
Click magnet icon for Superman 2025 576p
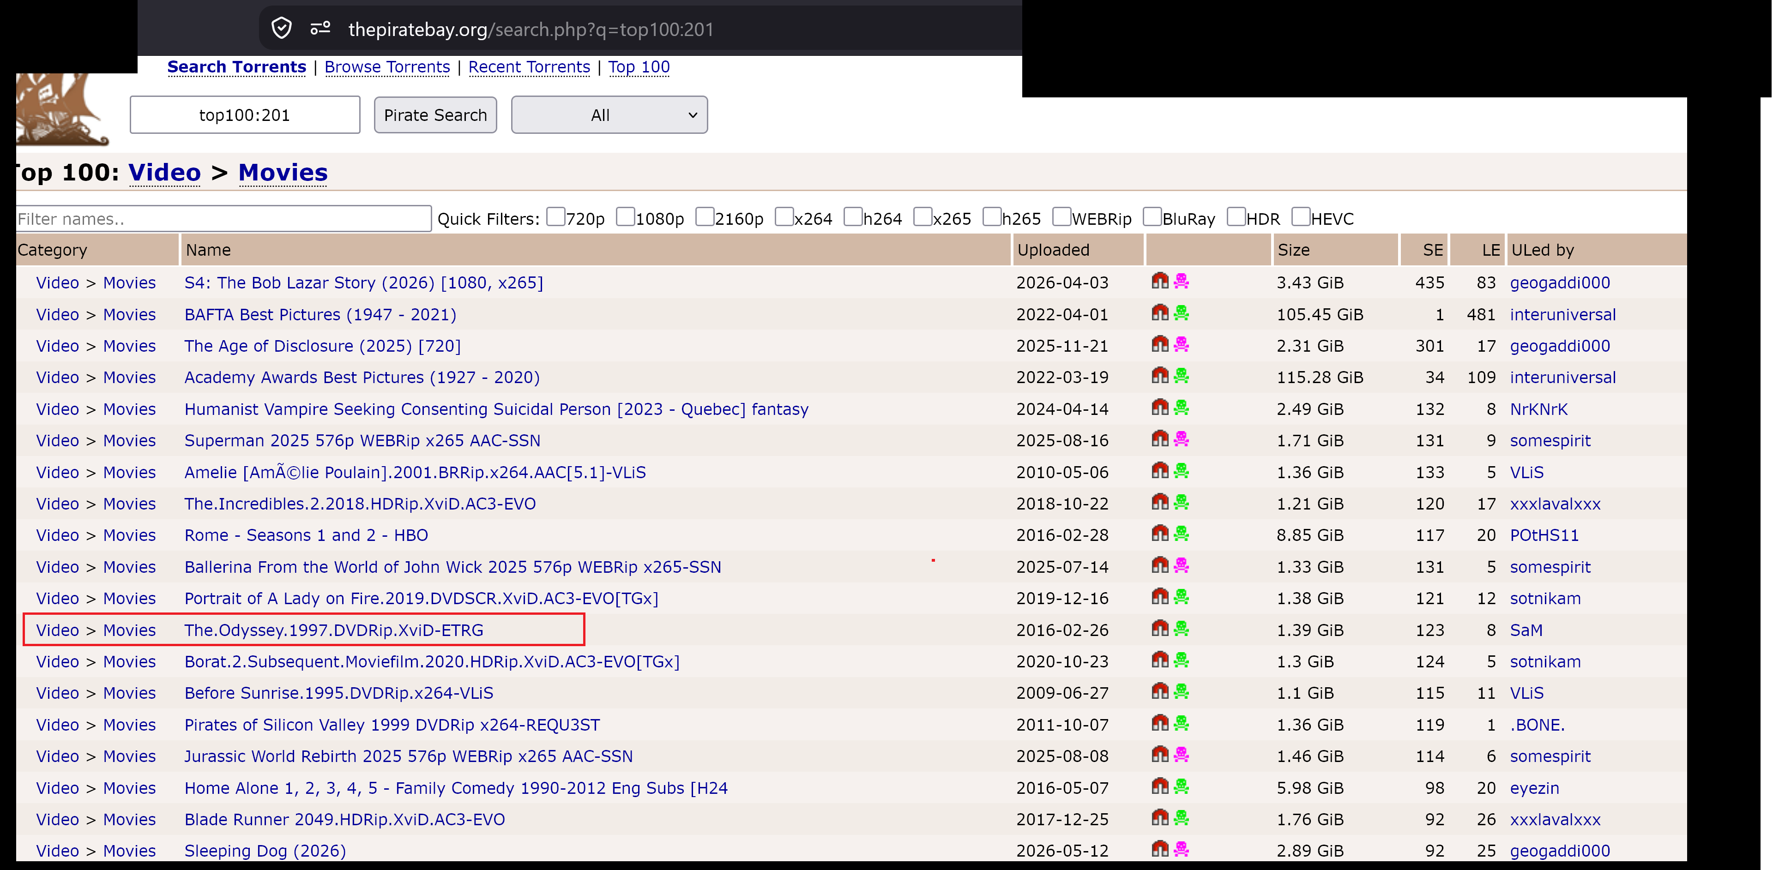(1160, 439)
